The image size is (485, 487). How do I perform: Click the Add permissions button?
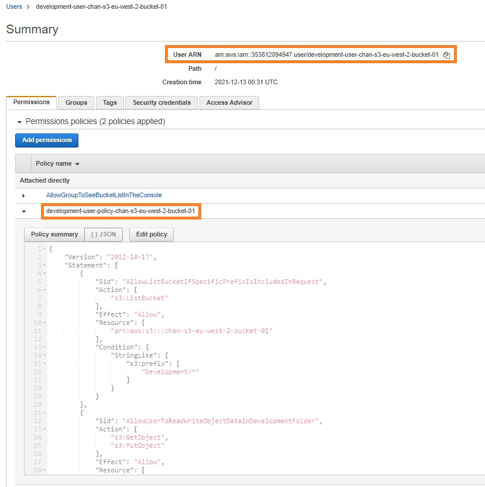tap(47, 140)
